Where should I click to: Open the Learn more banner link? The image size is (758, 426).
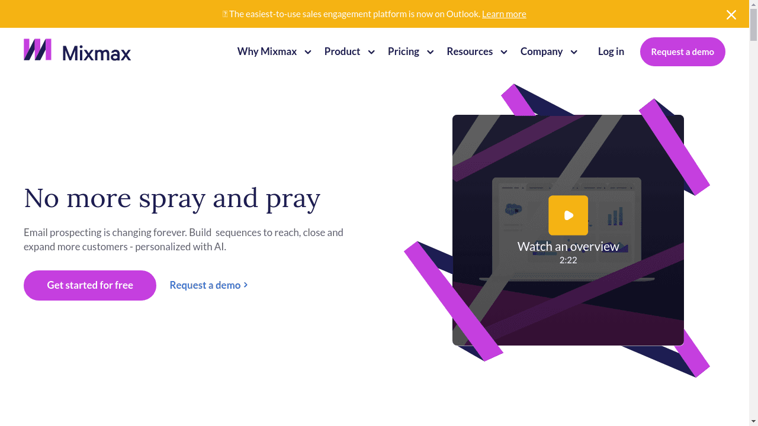click(504, 14)
